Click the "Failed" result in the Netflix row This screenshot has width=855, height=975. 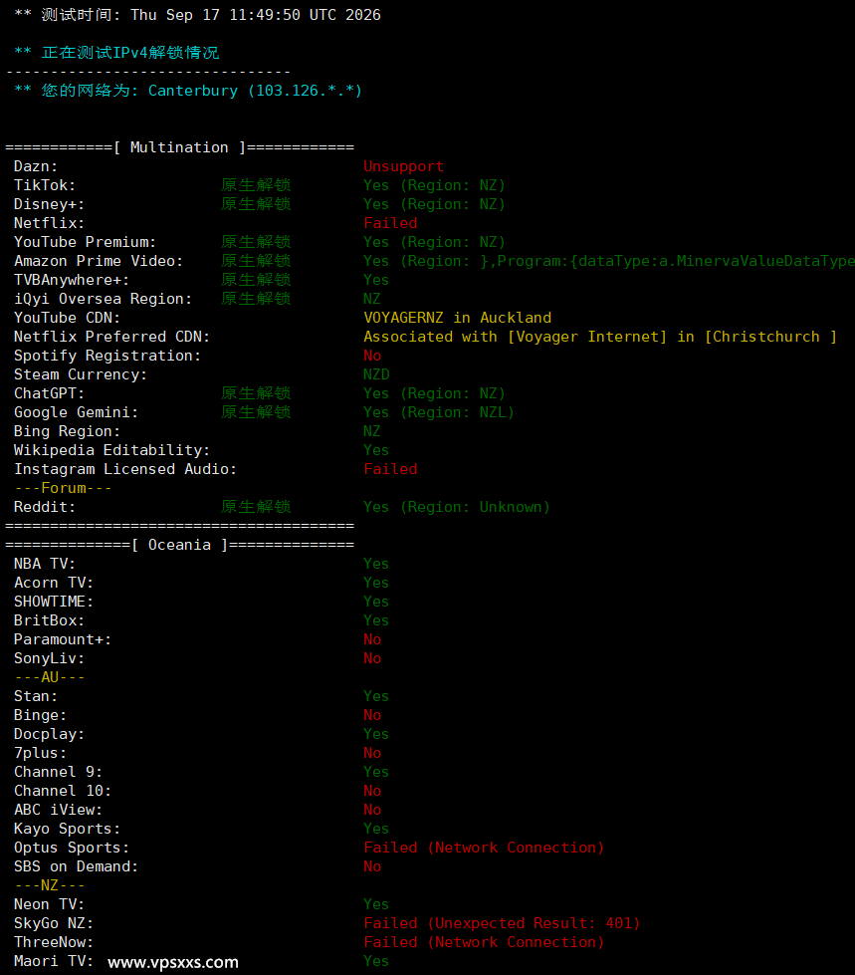pos(390,223)
